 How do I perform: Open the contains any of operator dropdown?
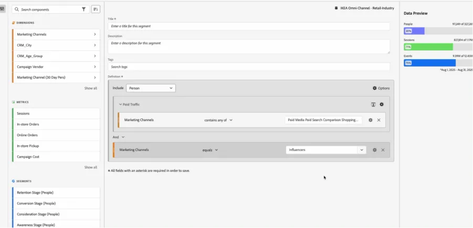pos(218,120)
